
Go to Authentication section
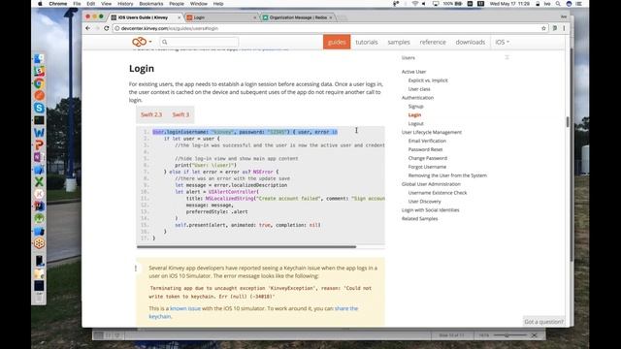pos(417,98)
